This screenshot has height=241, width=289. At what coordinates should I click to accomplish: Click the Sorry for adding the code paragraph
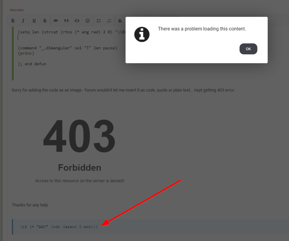123,90
